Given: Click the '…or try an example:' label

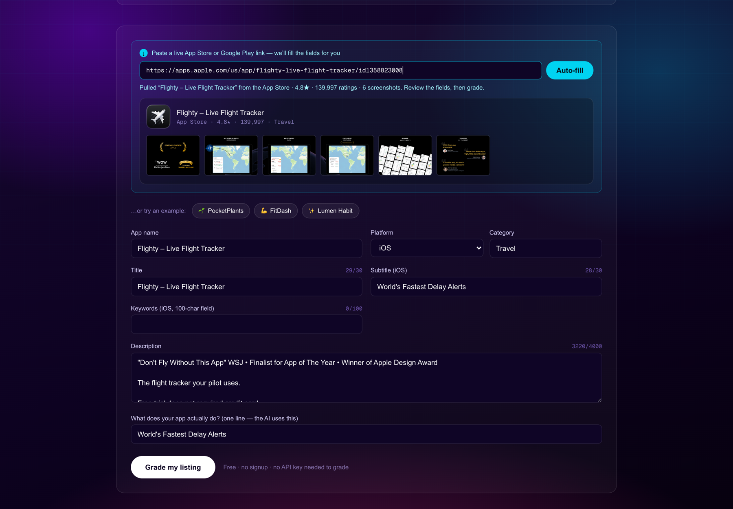Looking at the screenshot, I should click(158, 211).
